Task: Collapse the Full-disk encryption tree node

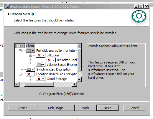Action: click(20, 51)
